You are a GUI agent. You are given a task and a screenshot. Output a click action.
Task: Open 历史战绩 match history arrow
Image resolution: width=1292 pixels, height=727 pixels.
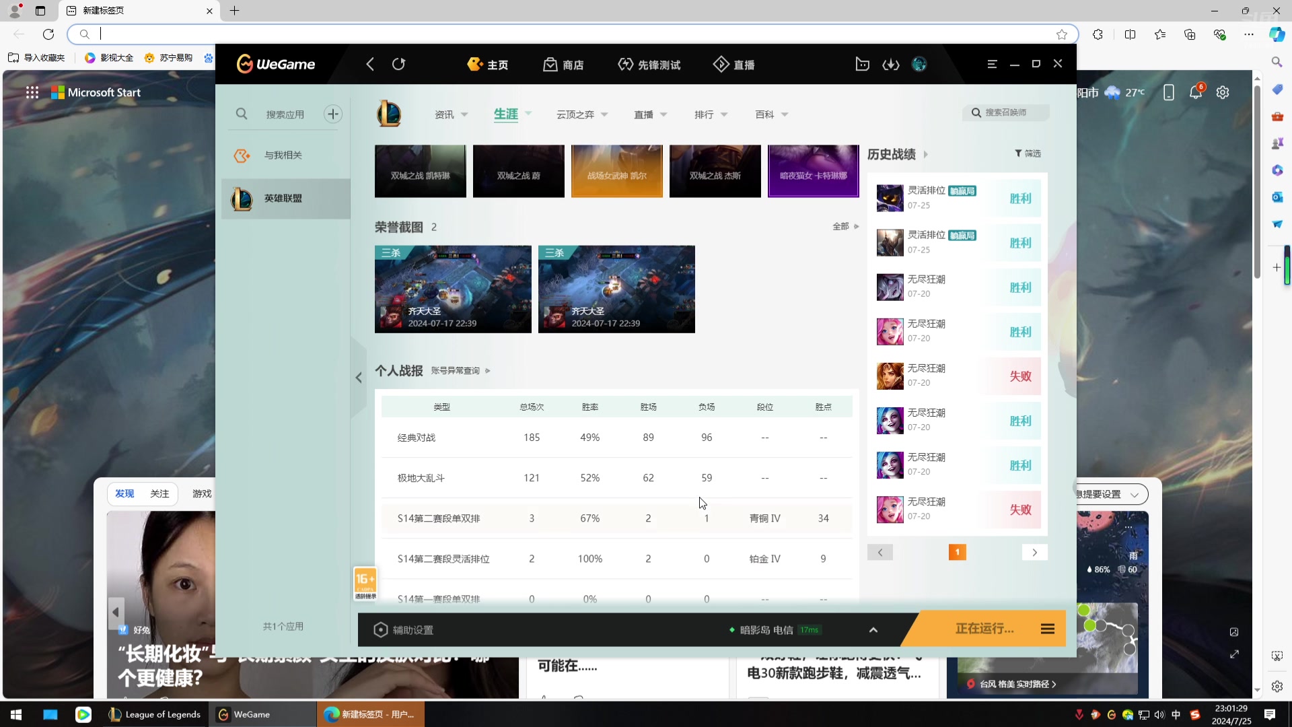click(926, 154)
